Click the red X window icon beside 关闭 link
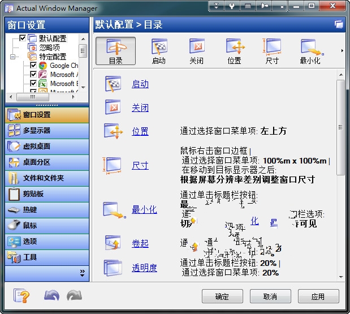Screen dimensions: 350x314 (x=113, y=107)
